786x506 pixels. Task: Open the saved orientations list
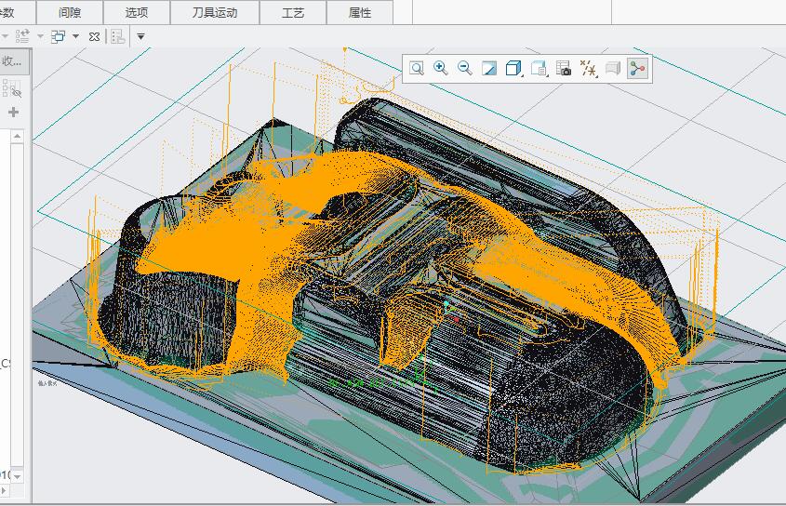pyautogui.click(x=539, y=68)
